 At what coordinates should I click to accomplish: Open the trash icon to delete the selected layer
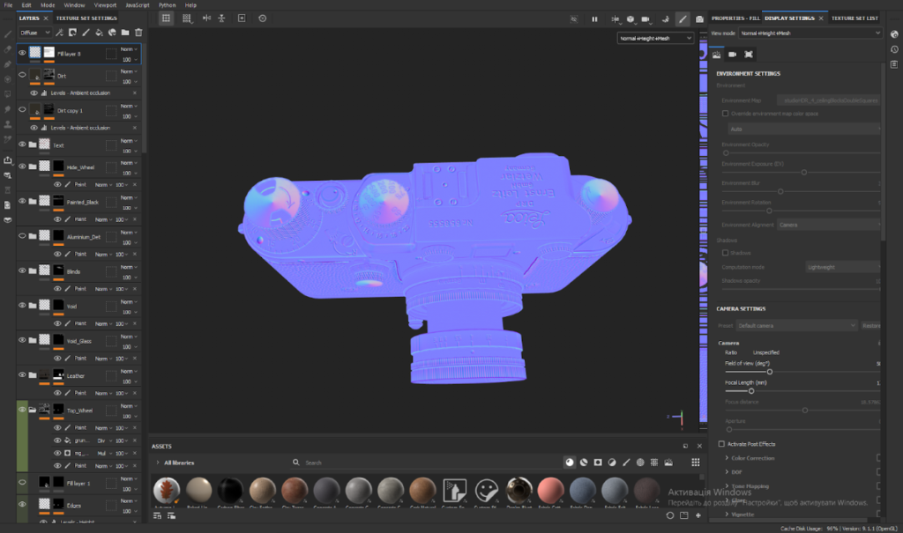coord(138,32)
